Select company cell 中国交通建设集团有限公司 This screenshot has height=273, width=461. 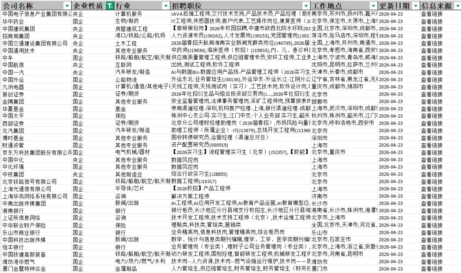pos(36,43)
